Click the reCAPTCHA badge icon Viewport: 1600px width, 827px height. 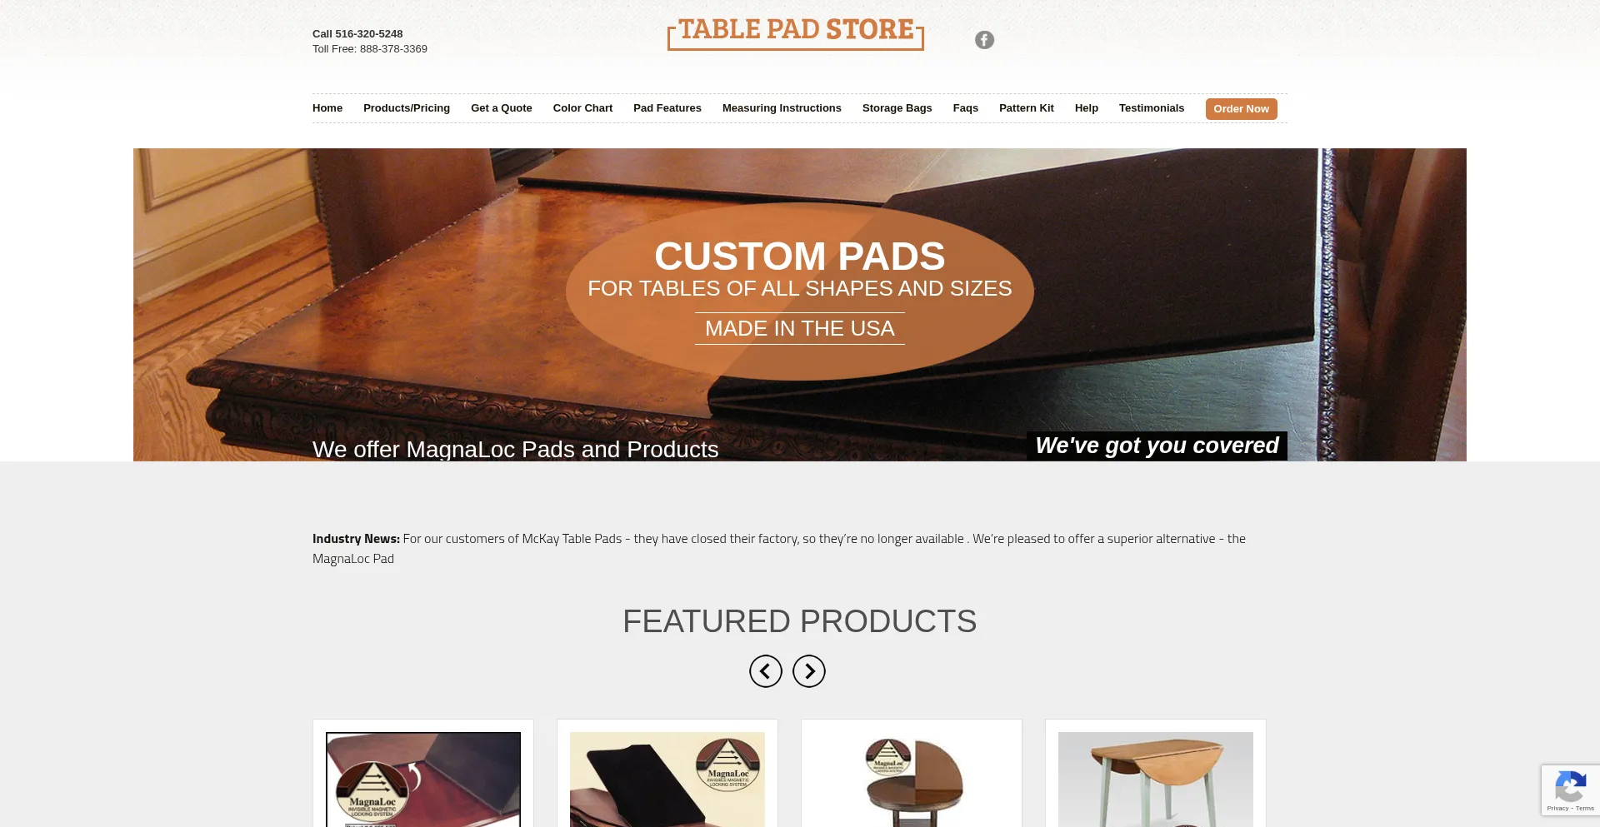pyautogui.click(x=1570, y=786)
